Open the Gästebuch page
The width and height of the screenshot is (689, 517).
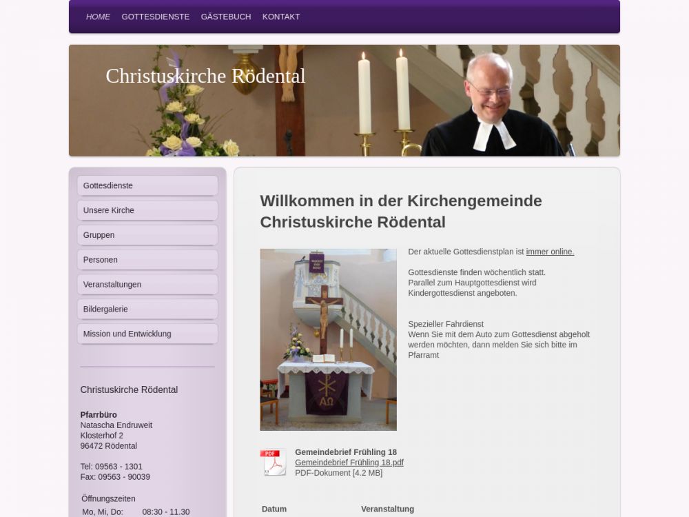[226, 17]
